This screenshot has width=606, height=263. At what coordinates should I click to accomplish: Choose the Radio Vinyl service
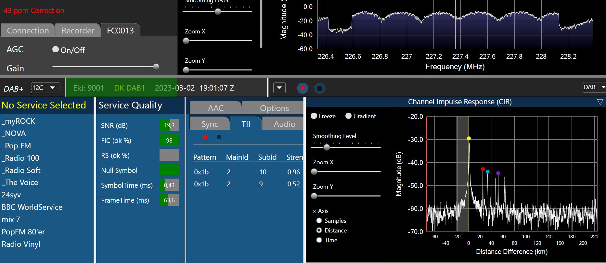coord(21,244)
